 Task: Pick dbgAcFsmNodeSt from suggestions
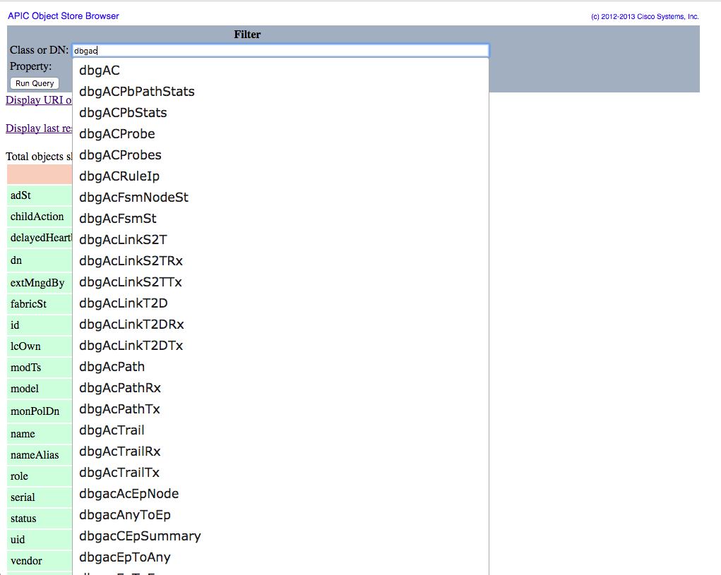(x=134, y=198)
